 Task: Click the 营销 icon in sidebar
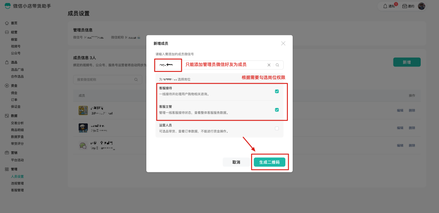tap(7, 153)
